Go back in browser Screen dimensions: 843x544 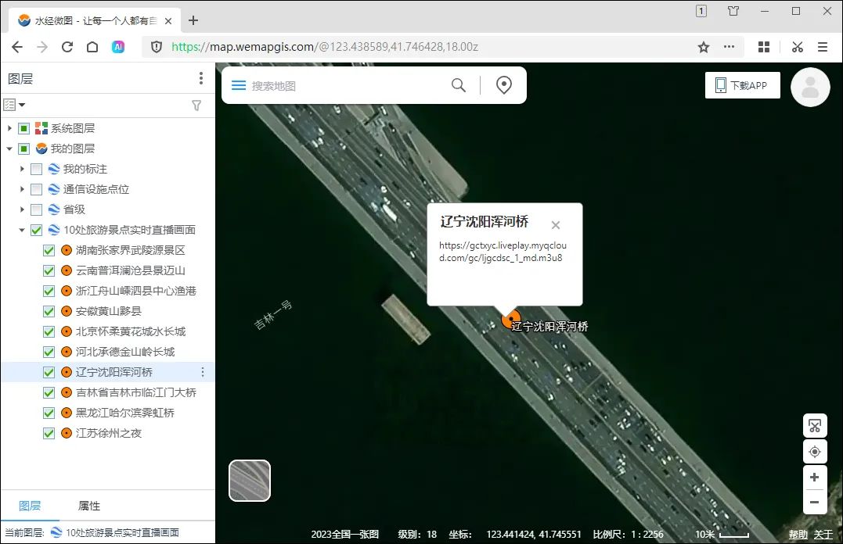click(17, 47)
